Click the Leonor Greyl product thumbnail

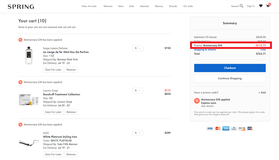pyautogui.click(x=29, y=100)
